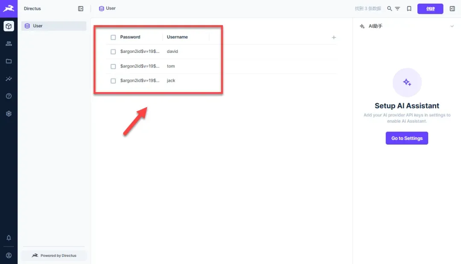
Task: Open the Documentation help icon
Action: tap(9, 96)
